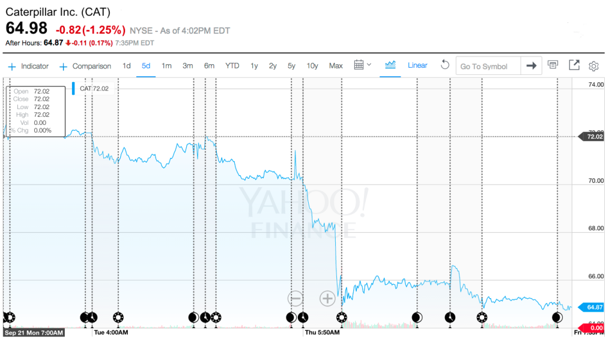Open chart in pop-out view
Image resolution: width=615 pixels, height=343 pixels.
pos(574,65)
